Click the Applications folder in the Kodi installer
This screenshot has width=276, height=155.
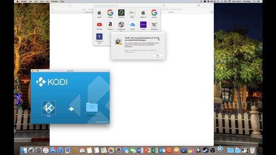(x=92, y=108)
